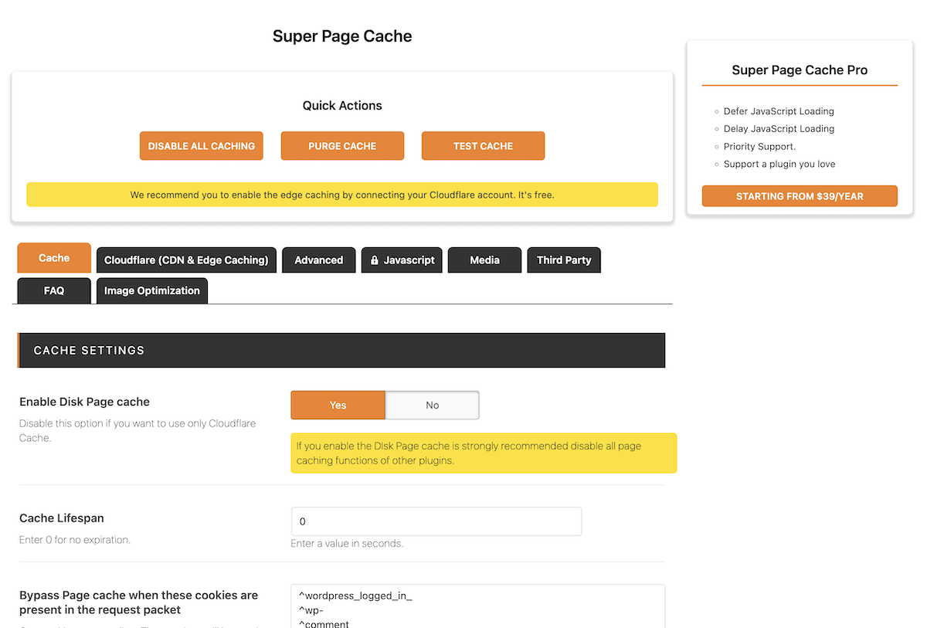This screenshot has height=628, width=927.
Task: Click the disk cache yellow warning note
Action: (x=484, y=453)
